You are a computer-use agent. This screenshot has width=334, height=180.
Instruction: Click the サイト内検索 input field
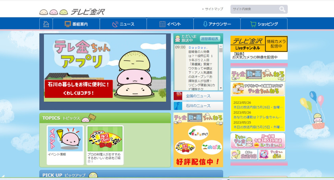(254, 9)
